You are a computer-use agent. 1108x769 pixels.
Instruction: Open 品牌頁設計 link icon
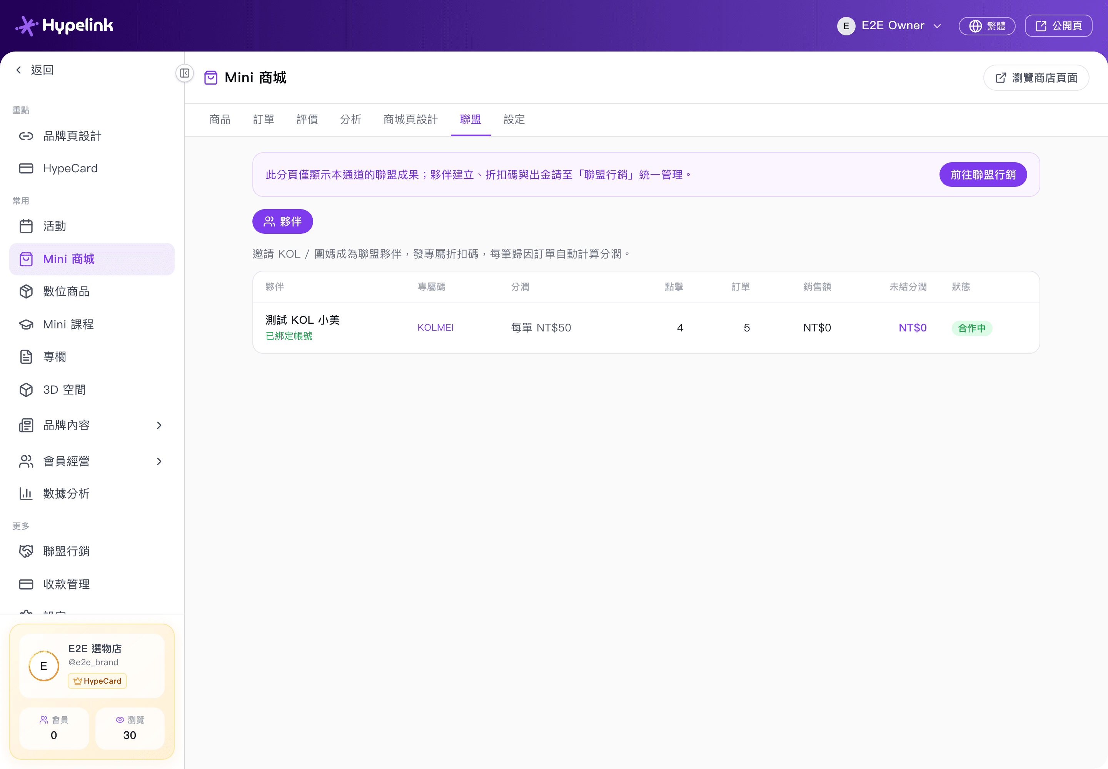tap(26, 136)
